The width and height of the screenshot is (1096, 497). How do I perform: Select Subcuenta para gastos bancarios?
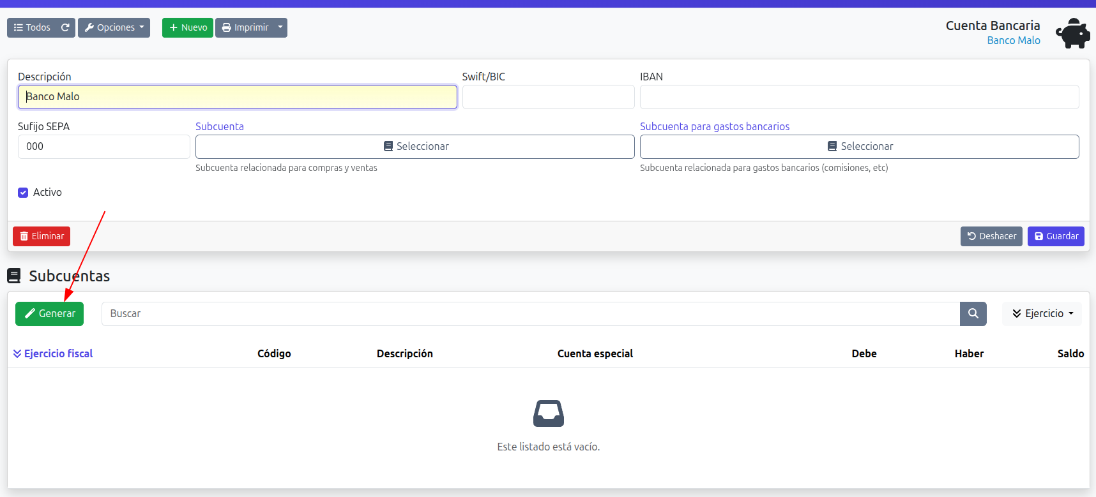(859, 146)
